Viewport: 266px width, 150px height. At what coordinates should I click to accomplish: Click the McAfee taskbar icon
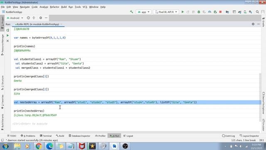(x=82, y=146)
